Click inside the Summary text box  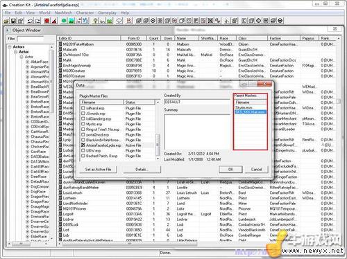pos(196,132)
